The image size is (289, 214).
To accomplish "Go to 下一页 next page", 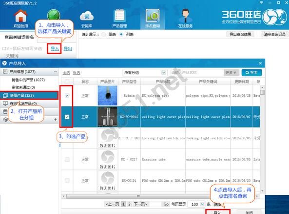I will click(x=140, y=204).
